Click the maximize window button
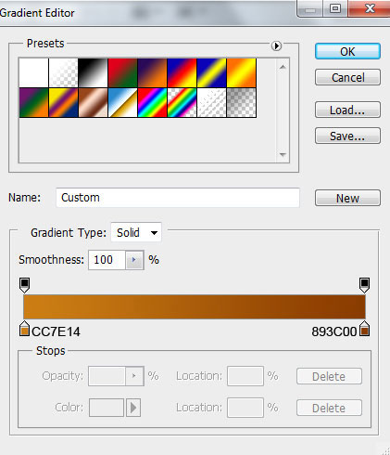Screen dimensions: 390x455 [x=335, y=8]
